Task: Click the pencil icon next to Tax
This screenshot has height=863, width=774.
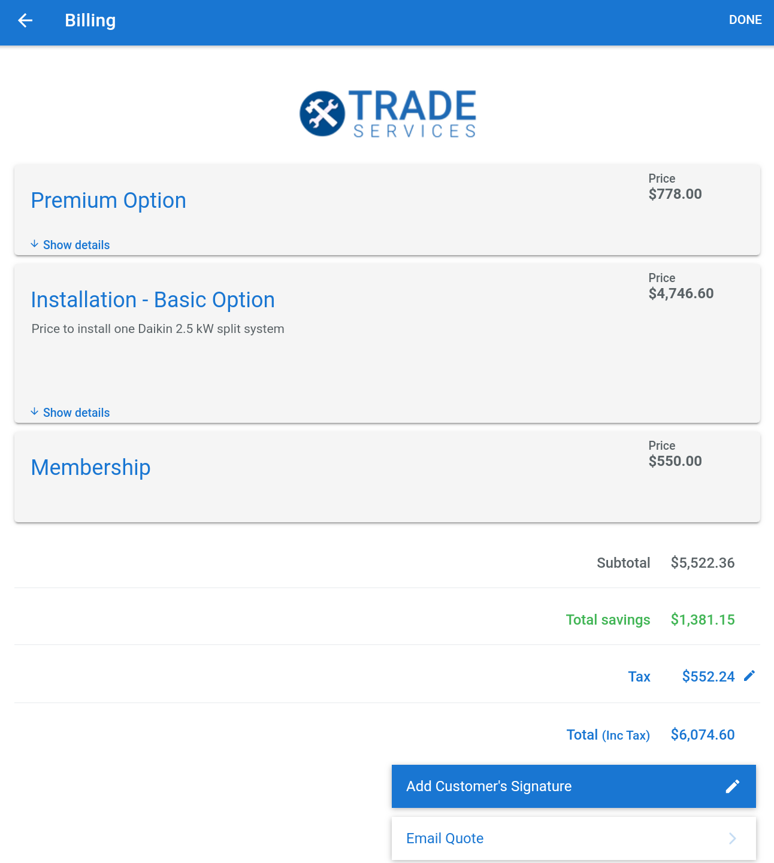Action: click(749, 676)
